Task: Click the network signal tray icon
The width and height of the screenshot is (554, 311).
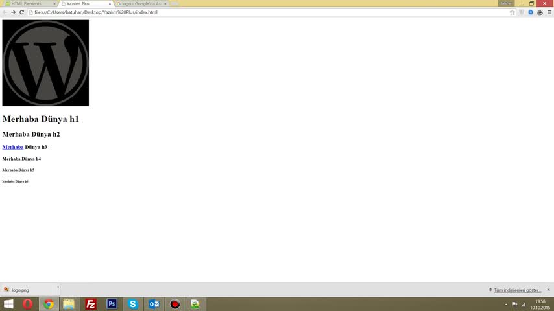Action: [524, 305]
